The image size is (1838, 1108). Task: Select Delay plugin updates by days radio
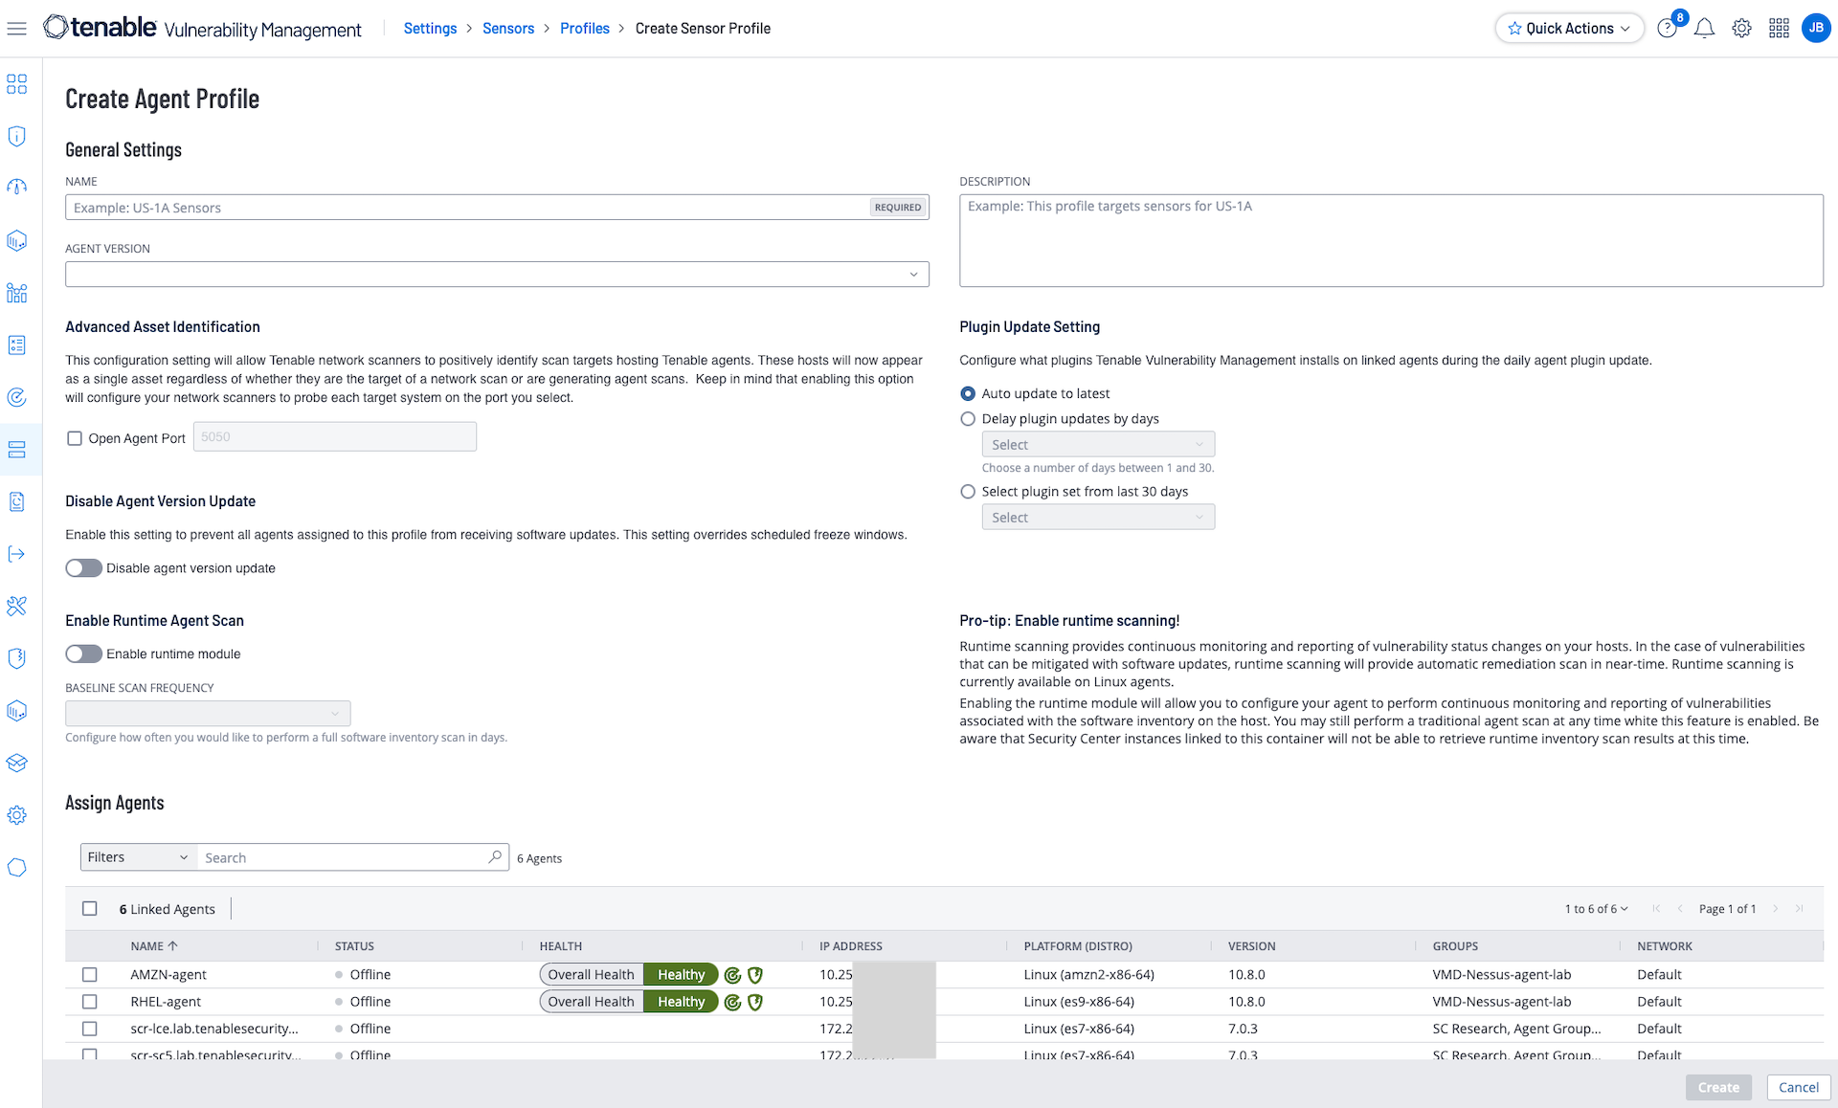click(968, 418)
